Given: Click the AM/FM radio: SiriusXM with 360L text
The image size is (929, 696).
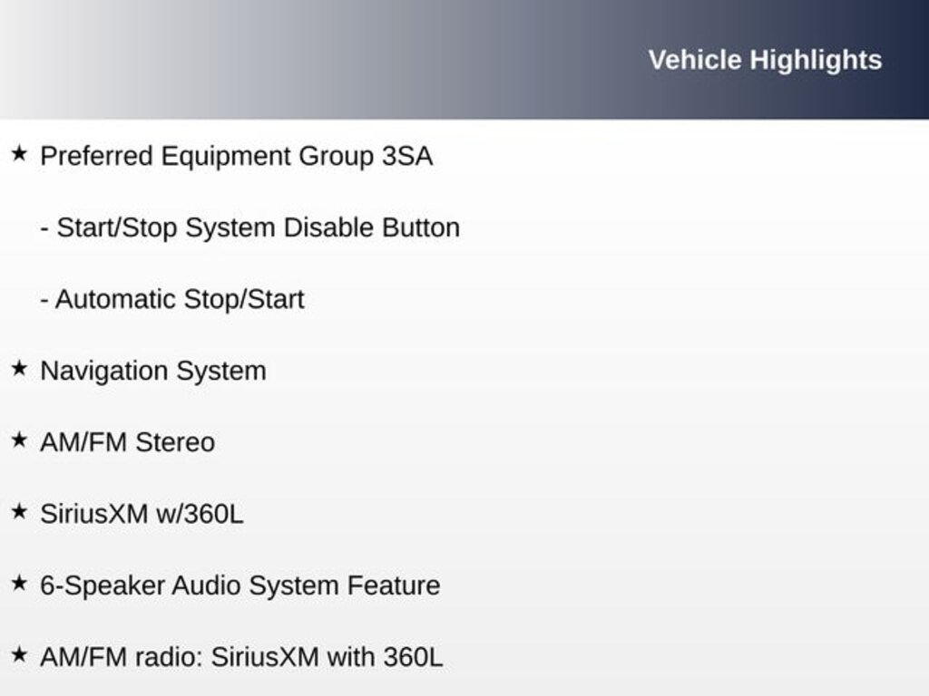Looking at the screenshot, I should click(x=241, y=657).
